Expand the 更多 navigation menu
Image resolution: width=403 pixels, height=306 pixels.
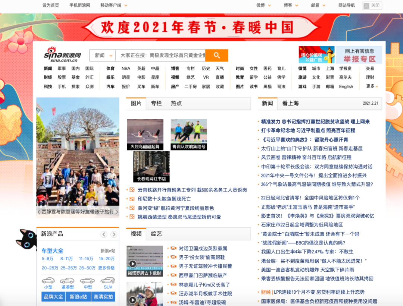pyautogui.click(x=372, y=86)
